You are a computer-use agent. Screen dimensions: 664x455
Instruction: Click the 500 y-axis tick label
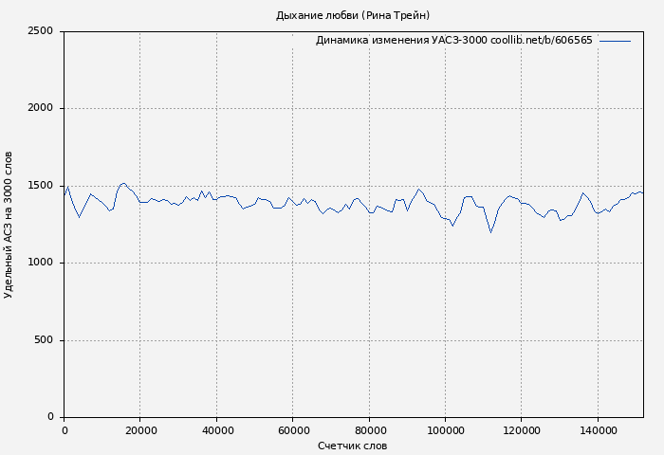(x=44, y=340)
